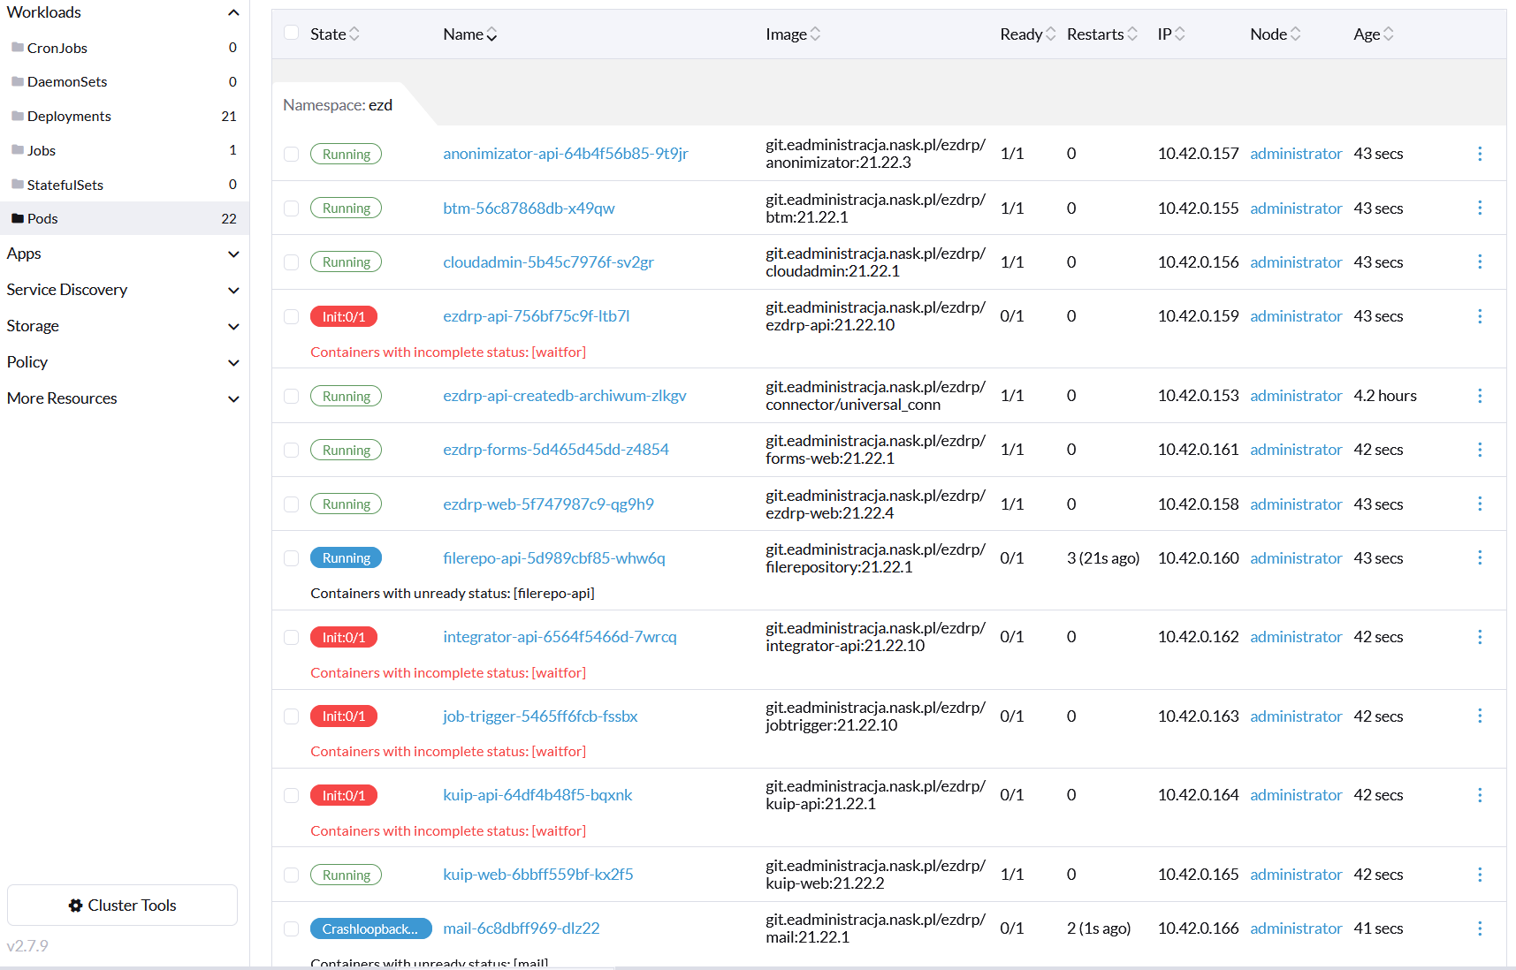Open actions menu for anonimizator-api pod
The width and height of the screenshot is (1516, 970).
coord(1480,154)
